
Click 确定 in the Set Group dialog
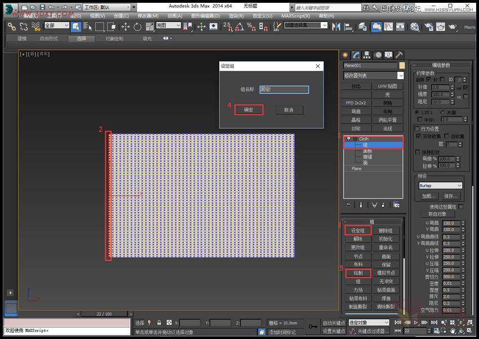250,110
